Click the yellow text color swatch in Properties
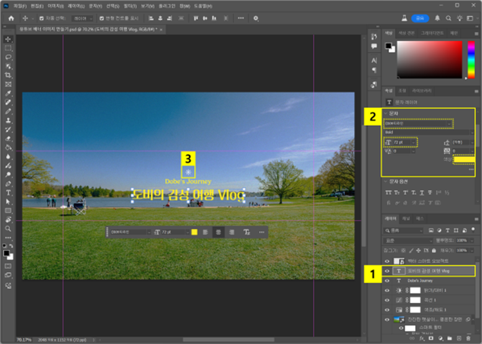The width and height of the screenshot is (482, 344). [464, 159]
